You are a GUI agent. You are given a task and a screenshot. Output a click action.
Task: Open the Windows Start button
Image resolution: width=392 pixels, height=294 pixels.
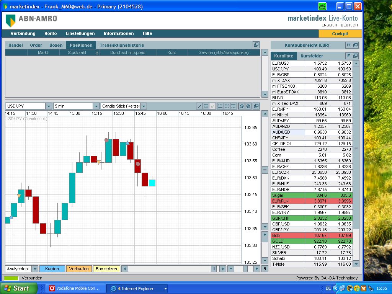[18, 288]
